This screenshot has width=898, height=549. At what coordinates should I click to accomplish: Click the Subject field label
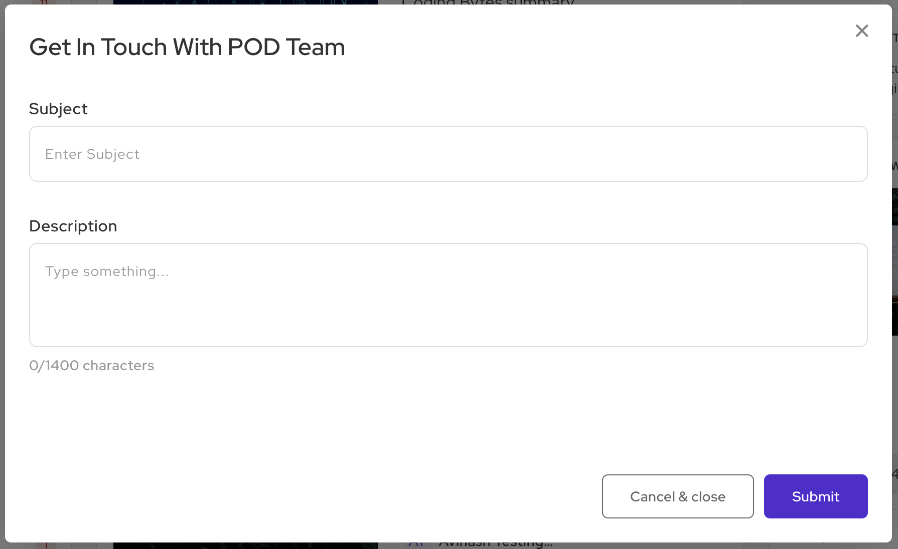coord(58,109)
